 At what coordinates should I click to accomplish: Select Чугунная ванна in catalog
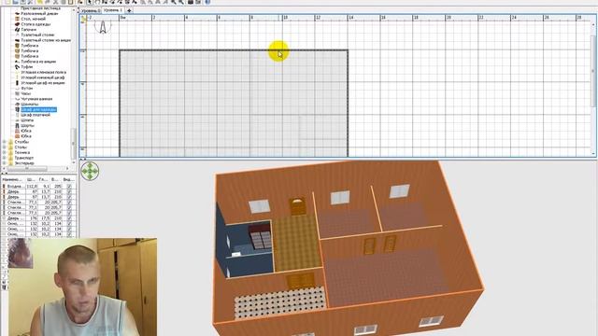(36, 99)
